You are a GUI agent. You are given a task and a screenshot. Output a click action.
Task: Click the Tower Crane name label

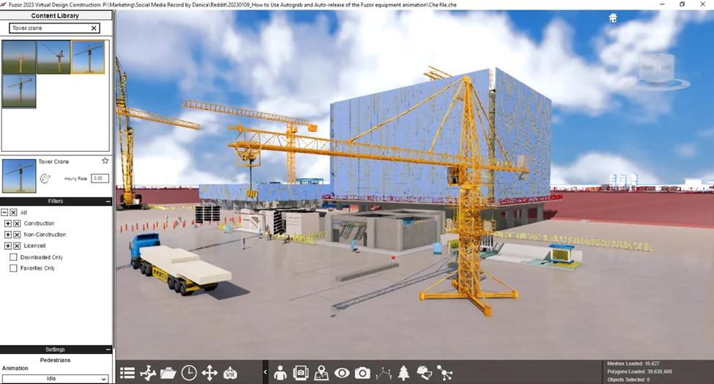(53, 162)
